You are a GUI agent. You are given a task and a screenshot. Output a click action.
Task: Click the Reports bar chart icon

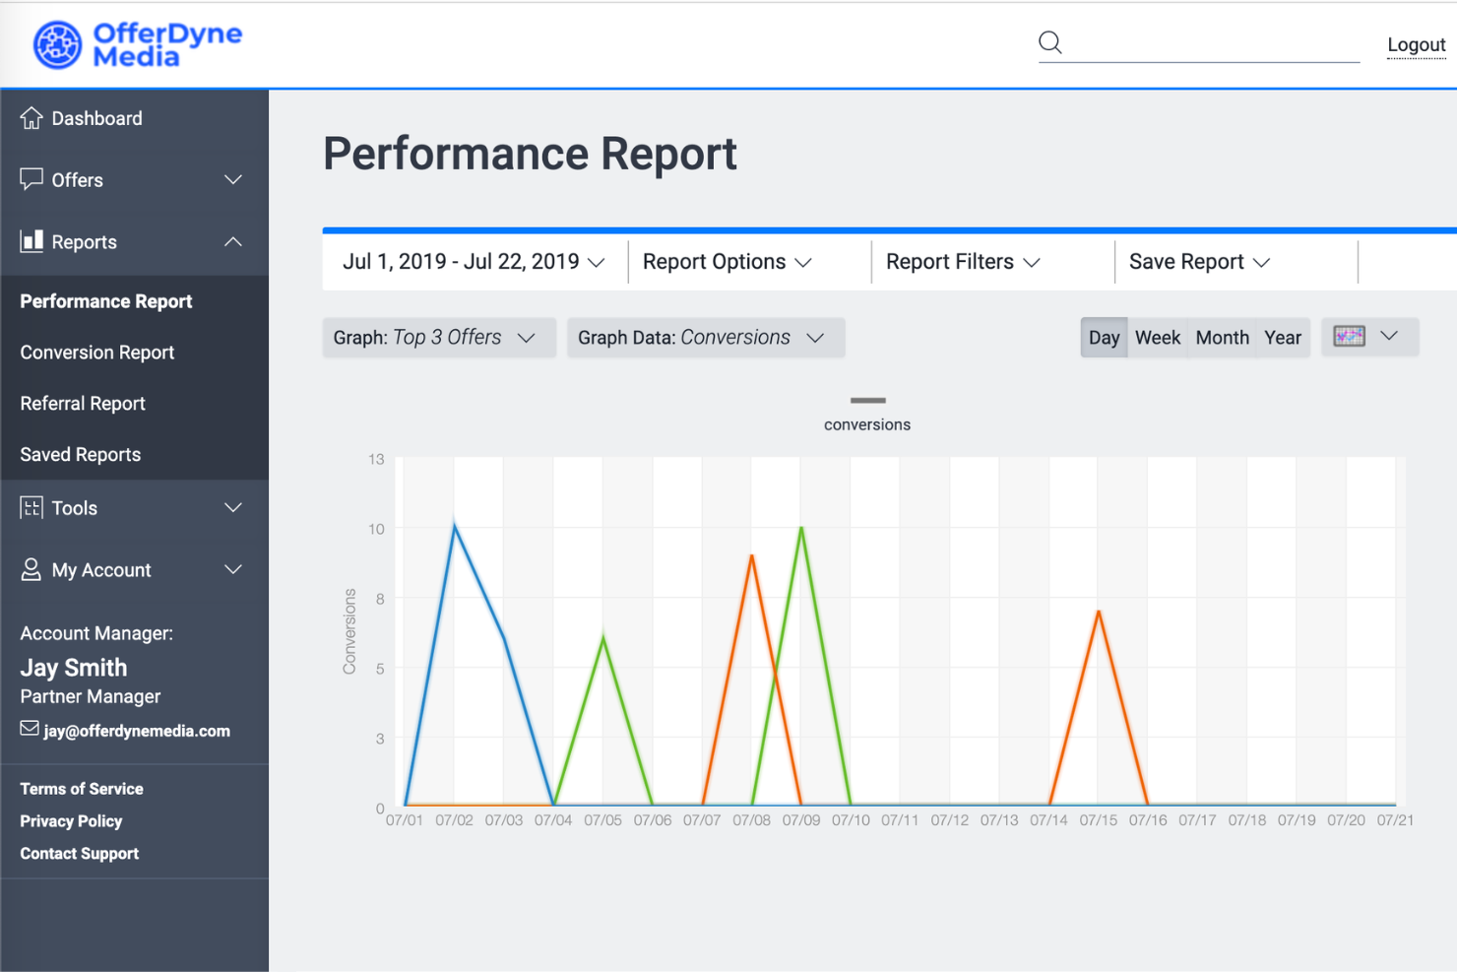32,240
